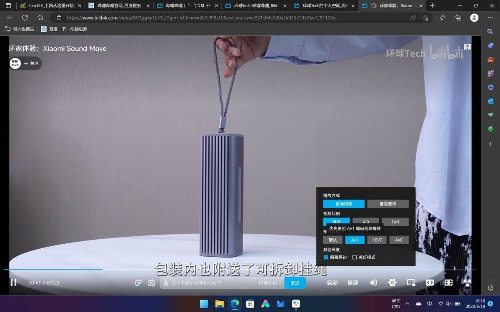
Task: Click the 发送 button to send danmaku
Action: 295,283
